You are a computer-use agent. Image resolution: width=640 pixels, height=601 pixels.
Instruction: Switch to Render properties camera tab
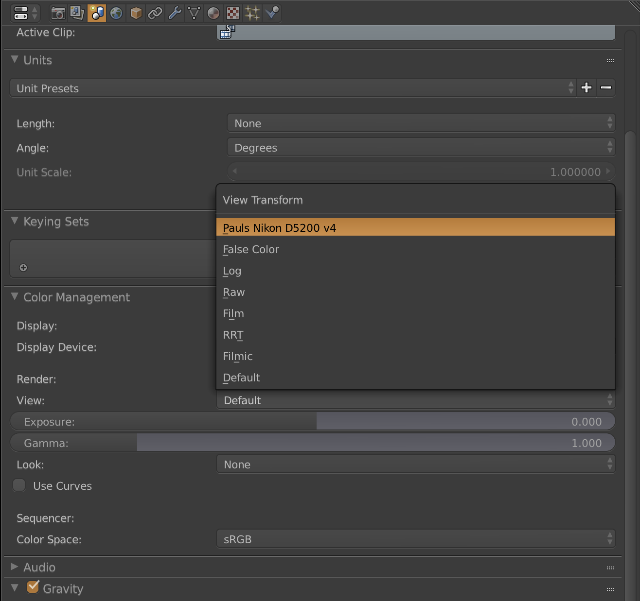click(x=58, y=13)
